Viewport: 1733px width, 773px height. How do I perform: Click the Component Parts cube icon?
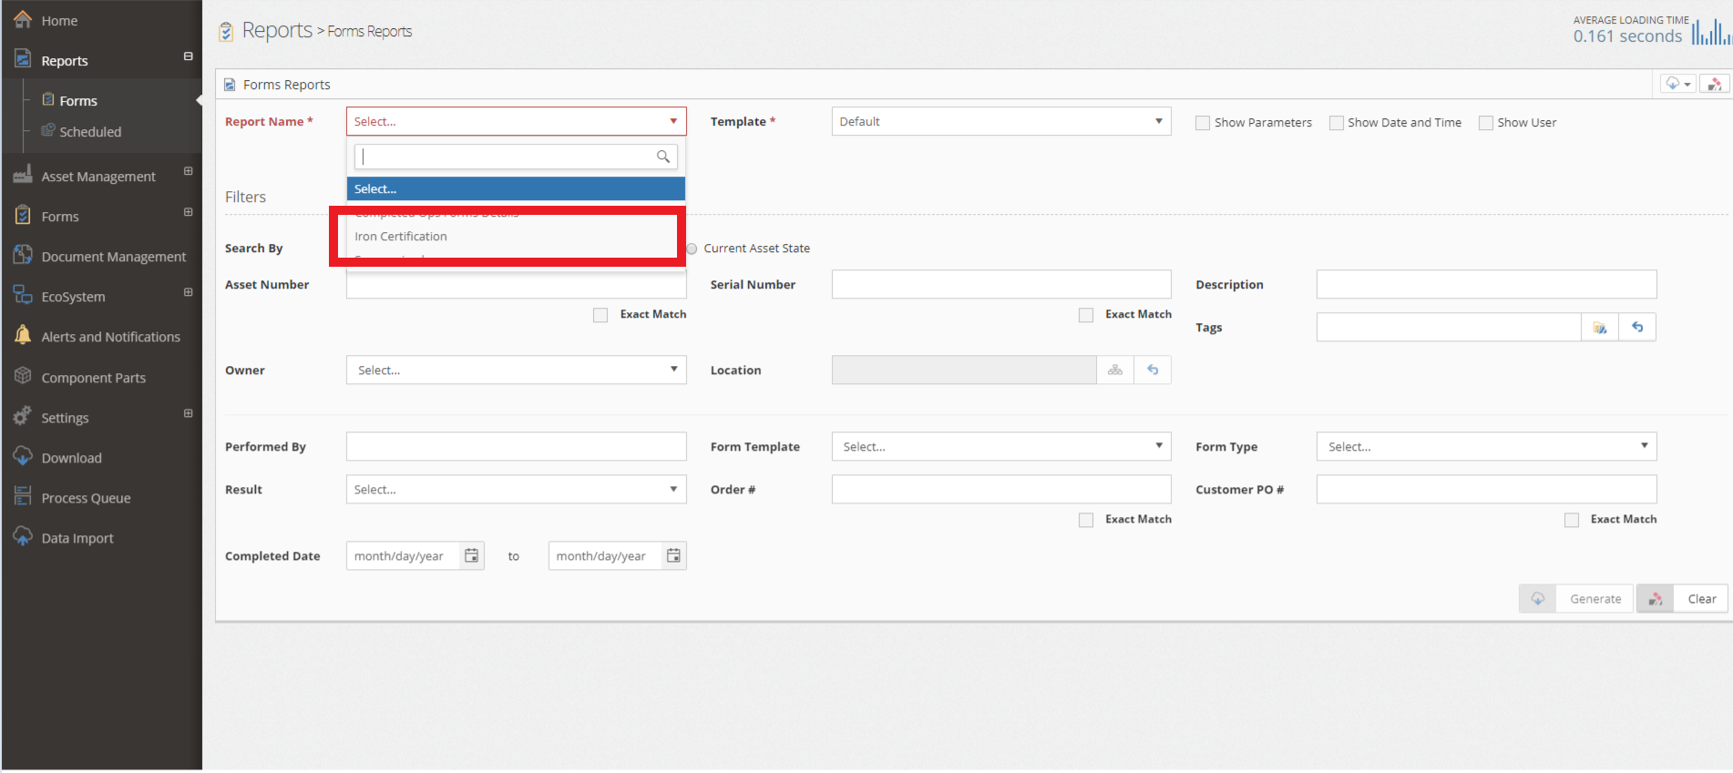[x=23, y=376]
